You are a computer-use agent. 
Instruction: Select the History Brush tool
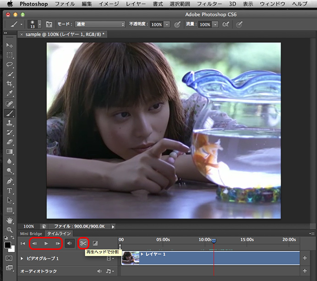(9, 132)
